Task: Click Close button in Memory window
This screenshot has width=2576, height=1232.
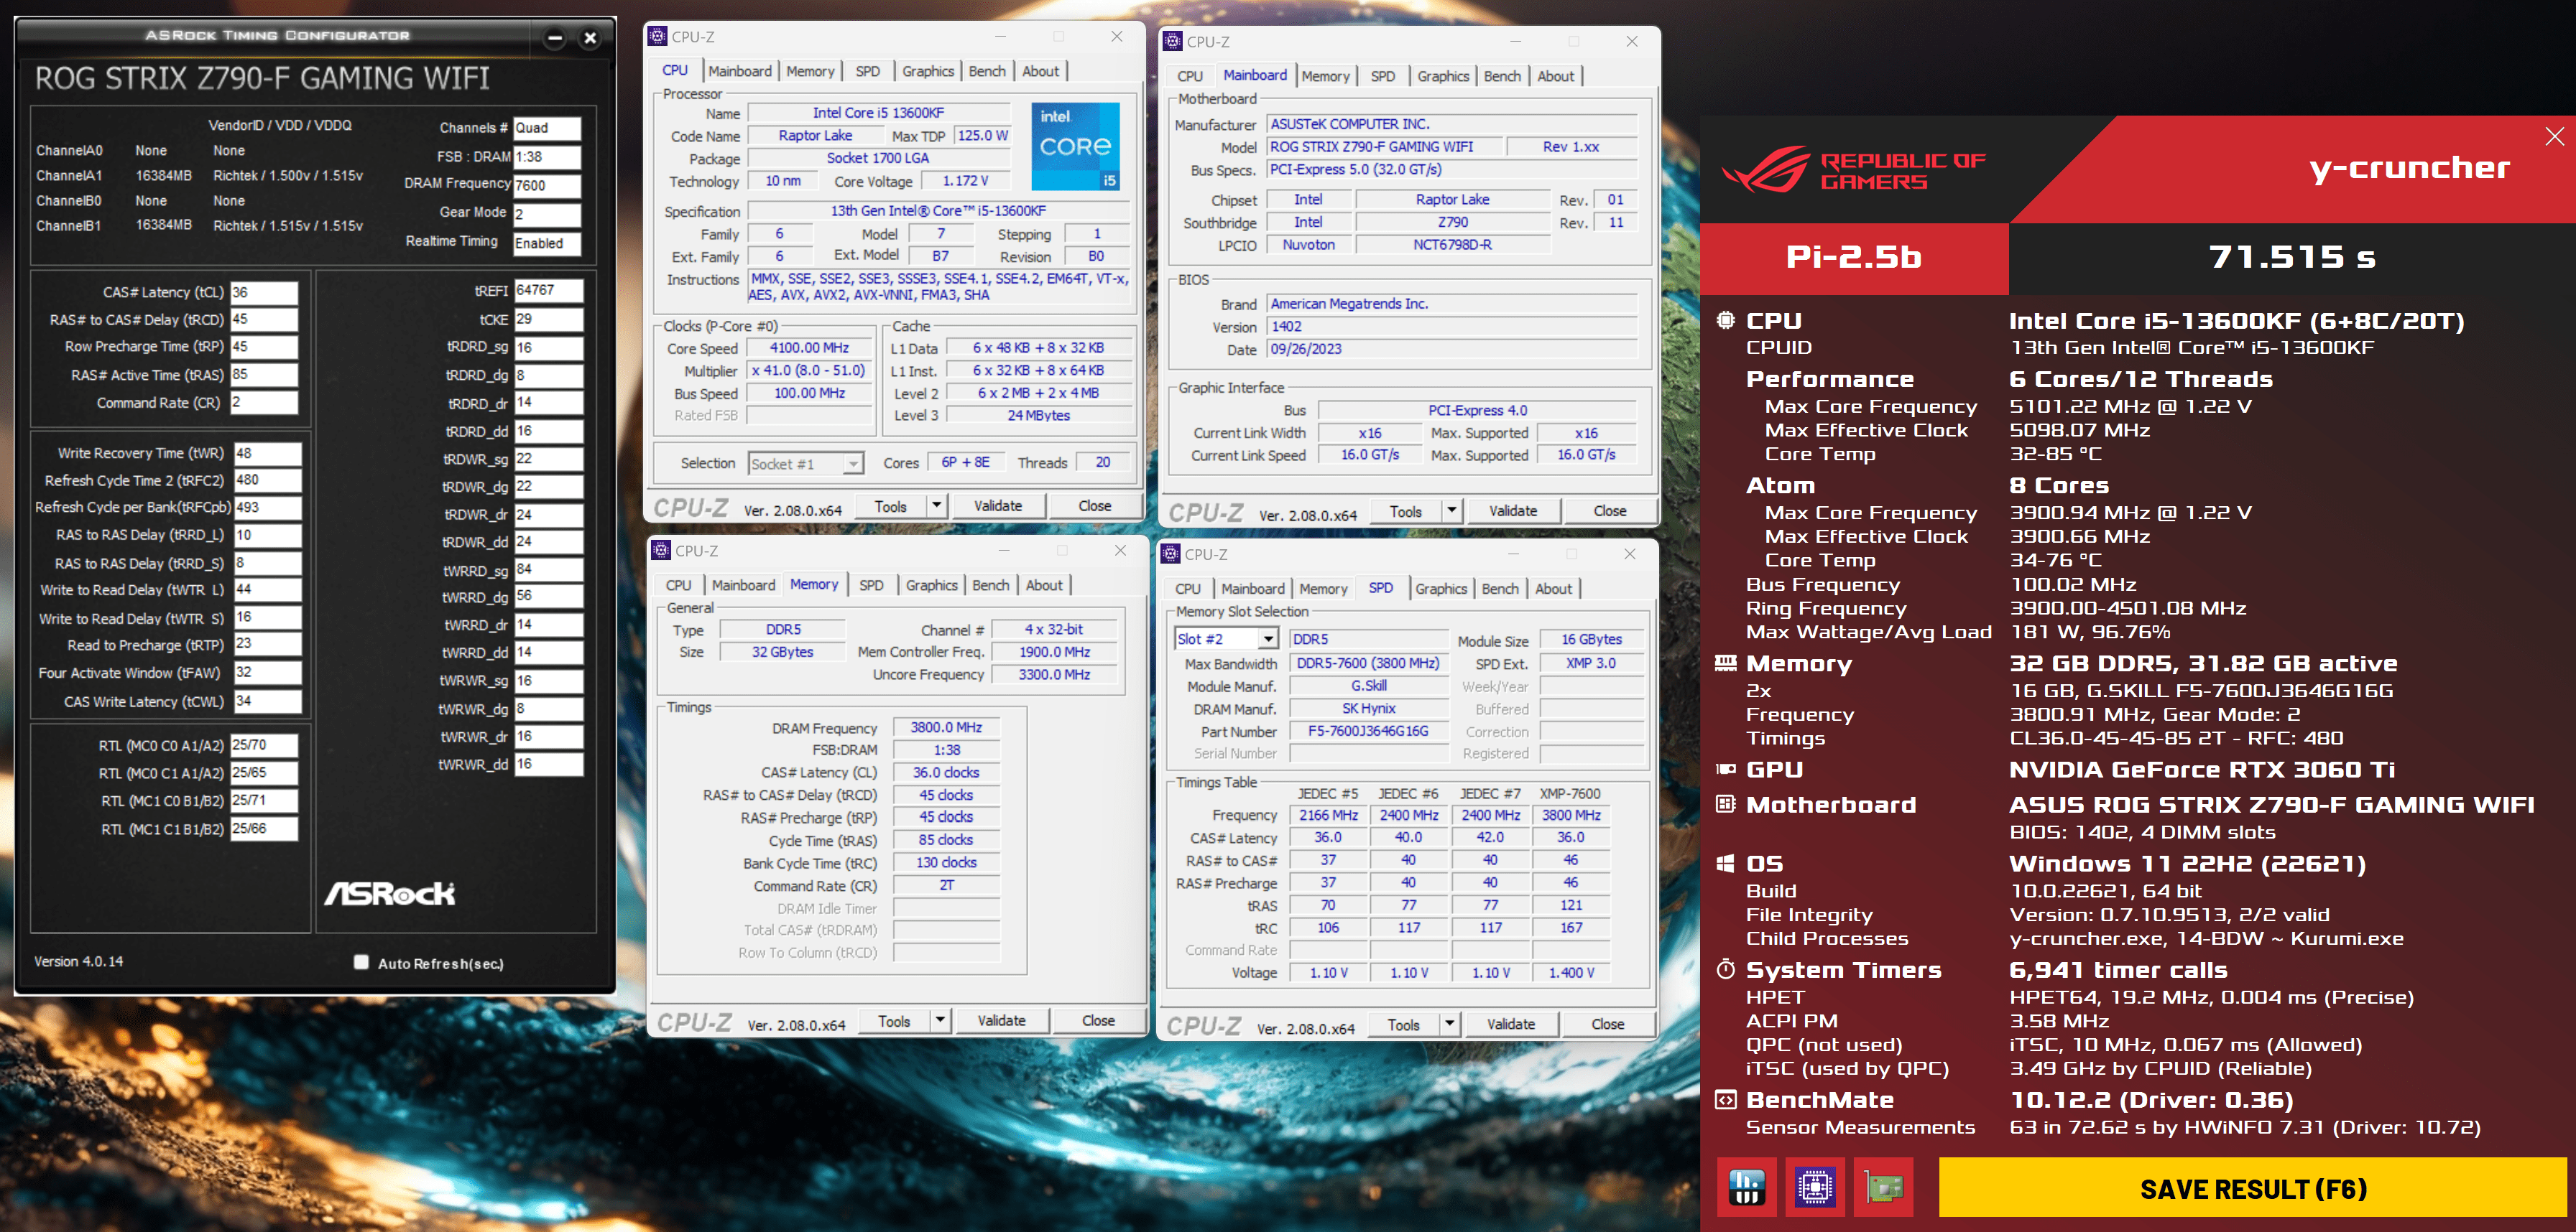Action: coord(1097,1020)
